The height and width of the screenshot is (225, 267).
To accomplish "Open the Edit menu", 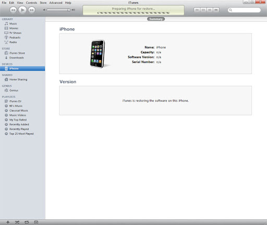I will click(11, 3).
